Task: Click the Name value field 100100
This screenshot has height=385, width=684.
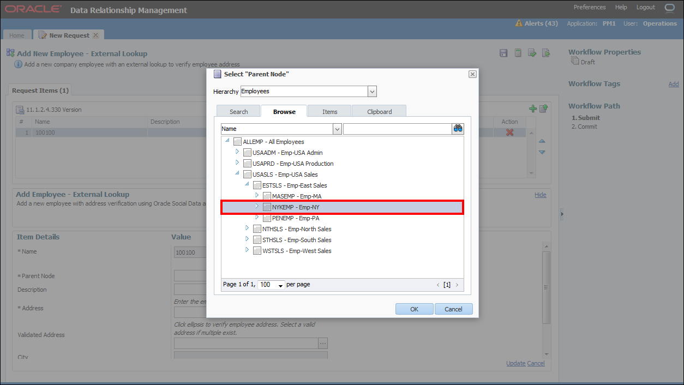Action: [x=190, y=252]
